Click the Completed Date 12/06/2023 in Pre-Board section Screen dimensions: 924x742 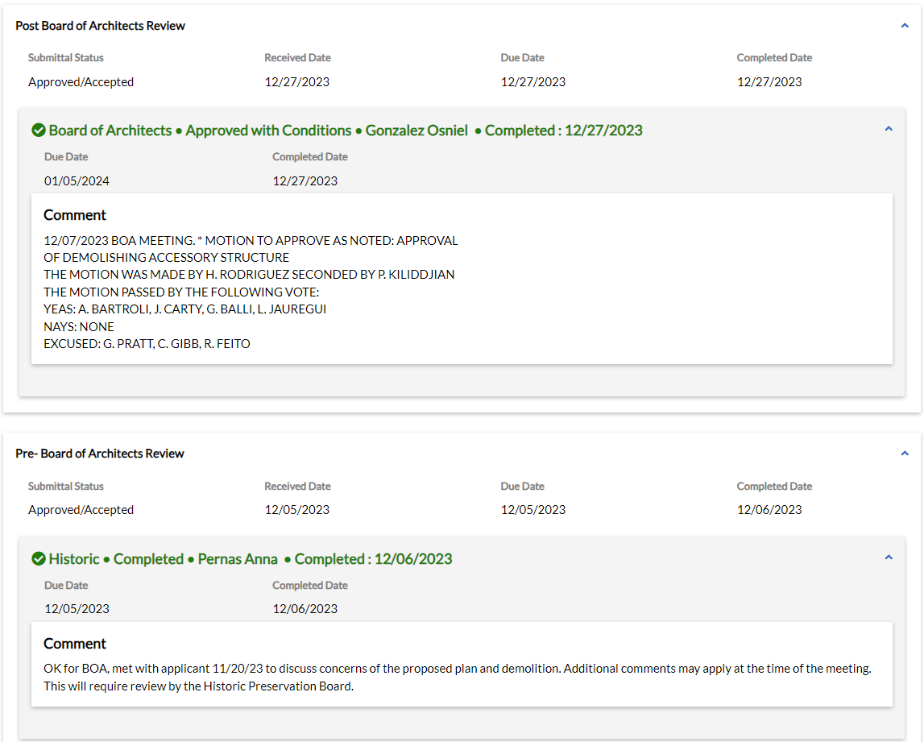[x=769, y=510]
